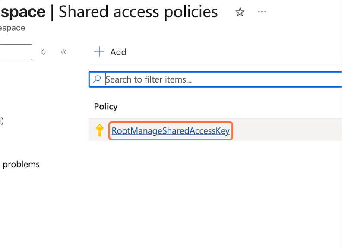Image resolution: width=342 pixels, height=248 pixels.
Task: Collapse the sidebar with the double chevron
Action: pos(64,52)
